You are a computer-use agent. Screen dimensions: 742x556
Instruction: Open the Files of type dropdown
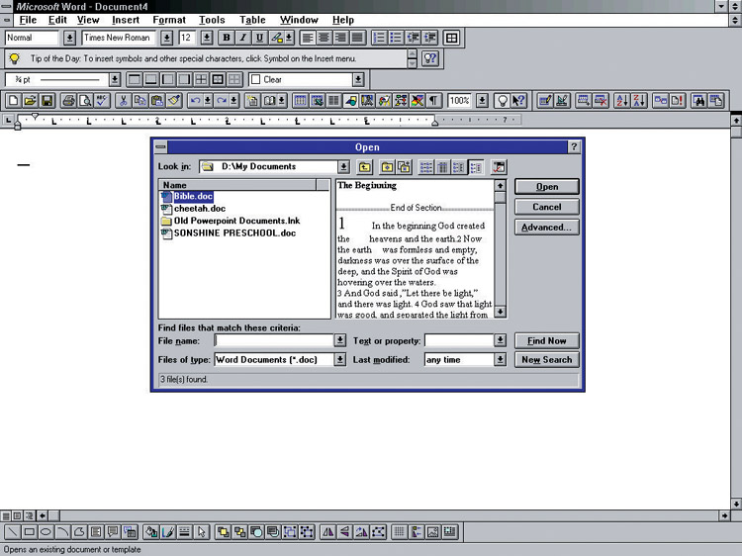[x=339, y=360]
